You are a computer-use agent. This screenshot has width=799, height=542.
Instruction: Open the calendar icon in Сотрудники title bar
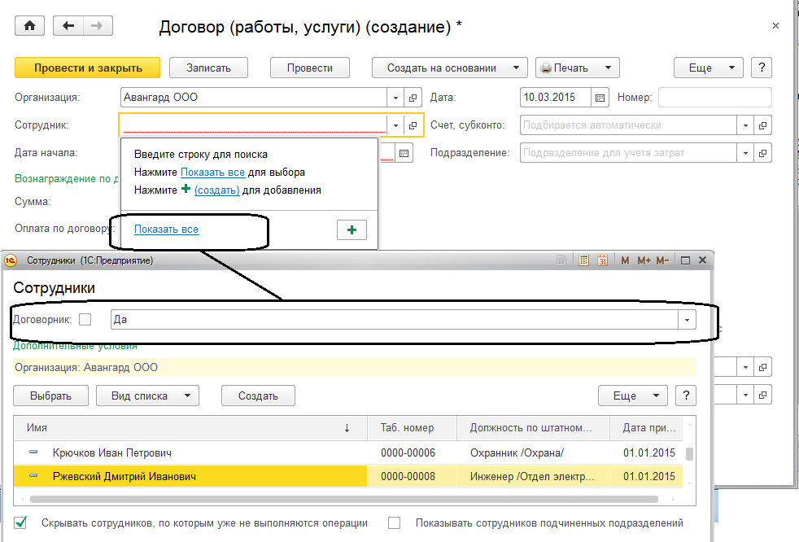[x=602, y=260]
